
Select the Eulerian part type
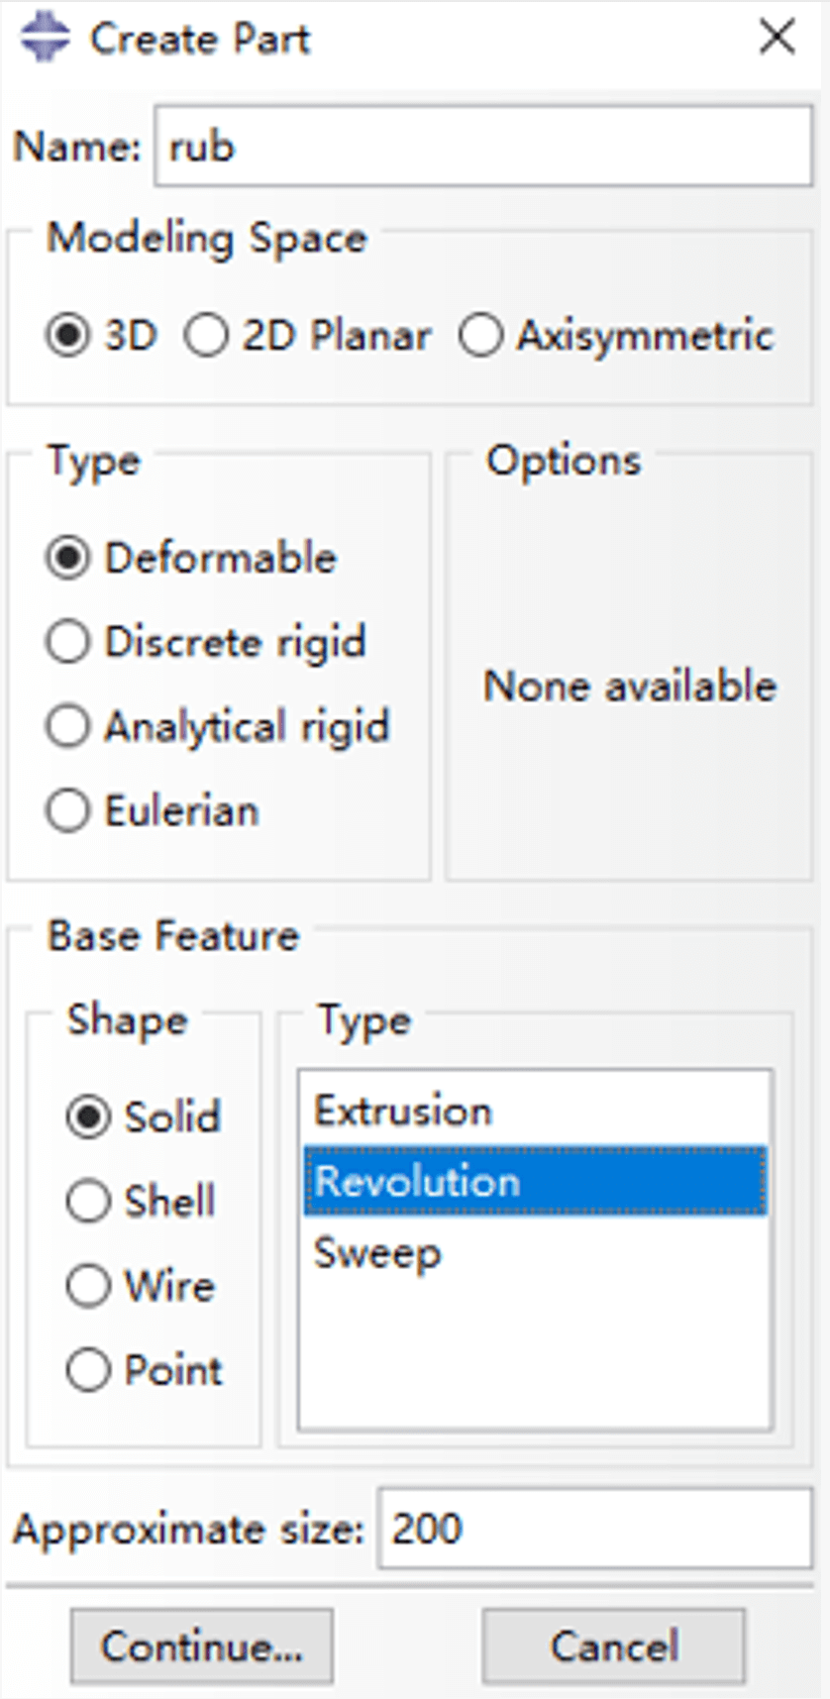coord(68,811)
